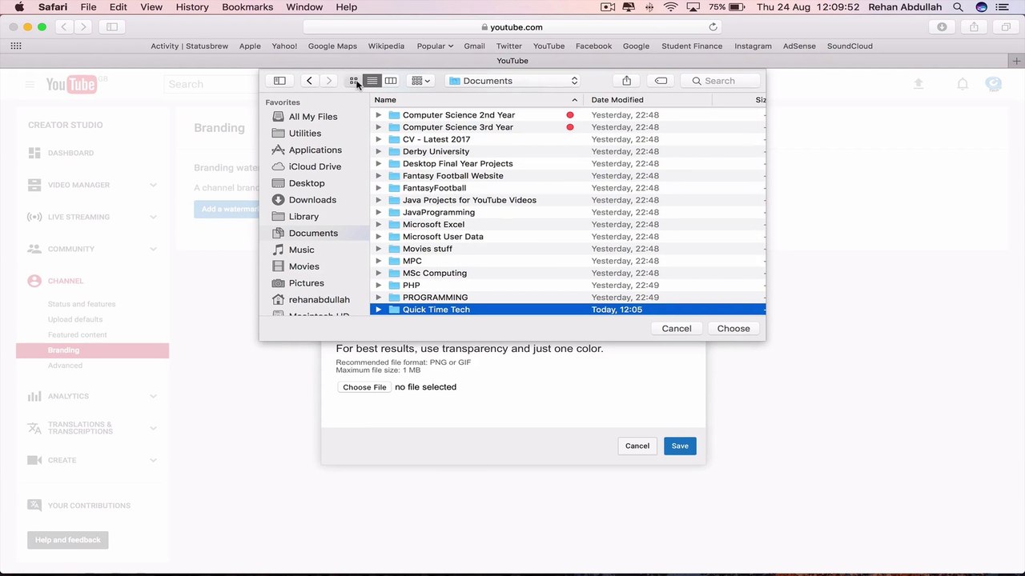This screenshot has height=576, width=1025.
Task: Select the Microsoft User Data folder
Action: 568,237
